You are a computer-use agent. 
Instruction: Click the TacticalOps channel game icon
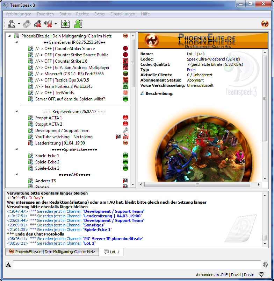pos(125,80)
